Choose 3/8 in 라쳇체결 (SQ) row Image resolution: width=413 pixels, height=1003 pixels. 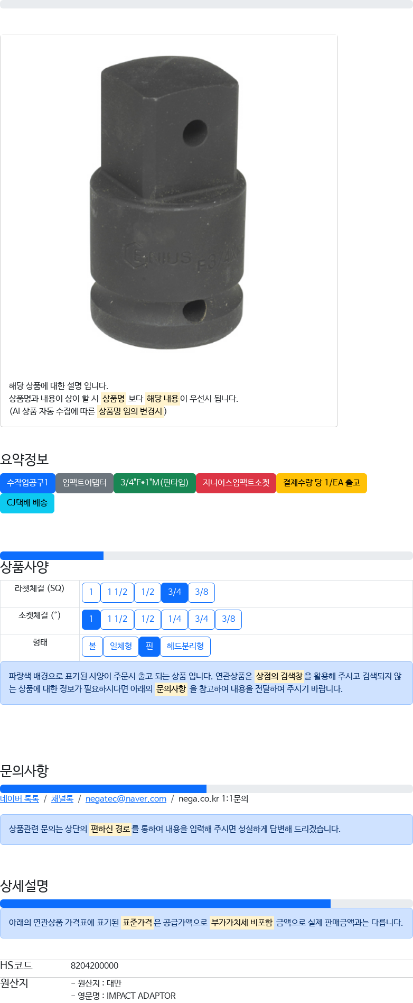coord(201,592)
